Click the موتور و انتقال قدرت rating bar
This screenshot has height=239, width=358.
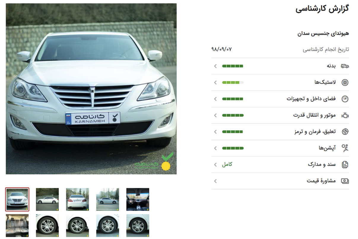(x=233, y=115)
